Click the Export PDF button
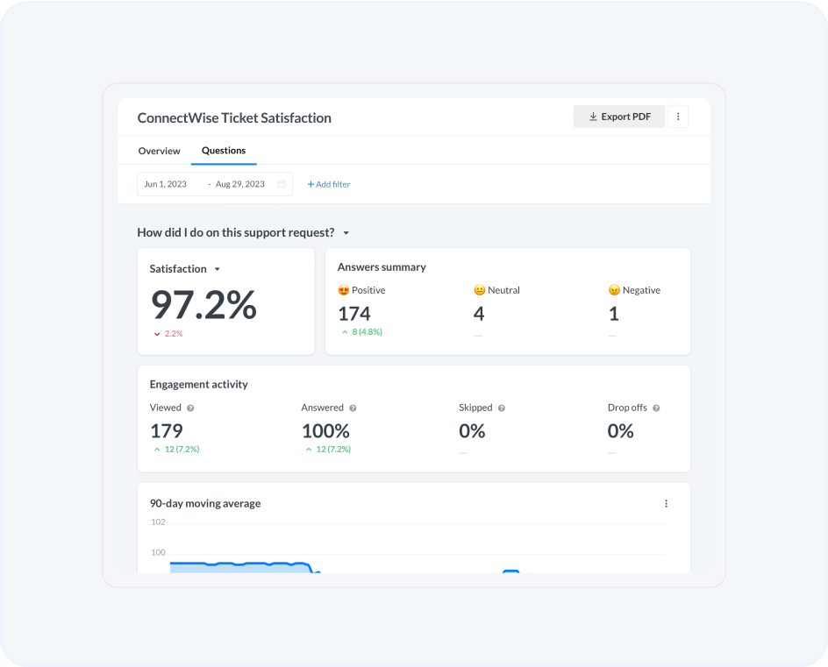This screenshot has height=667, width=828. point(619,117)
